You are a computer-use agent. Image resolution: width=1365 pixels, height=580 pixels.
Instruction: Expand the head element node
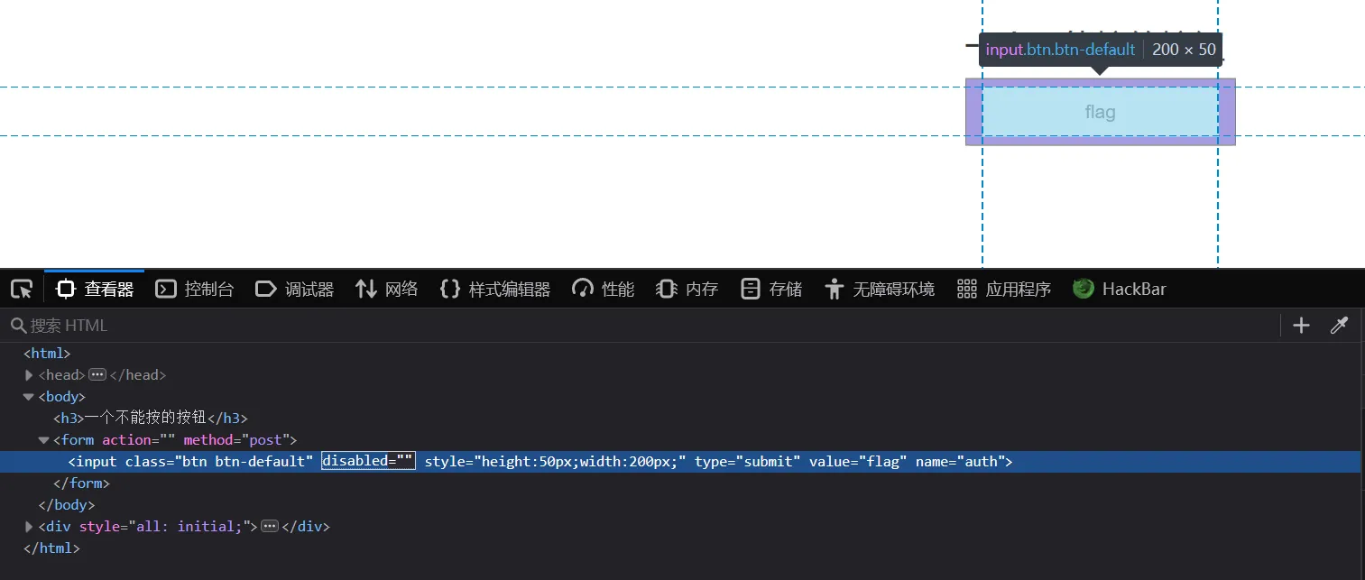pos(29,375)
